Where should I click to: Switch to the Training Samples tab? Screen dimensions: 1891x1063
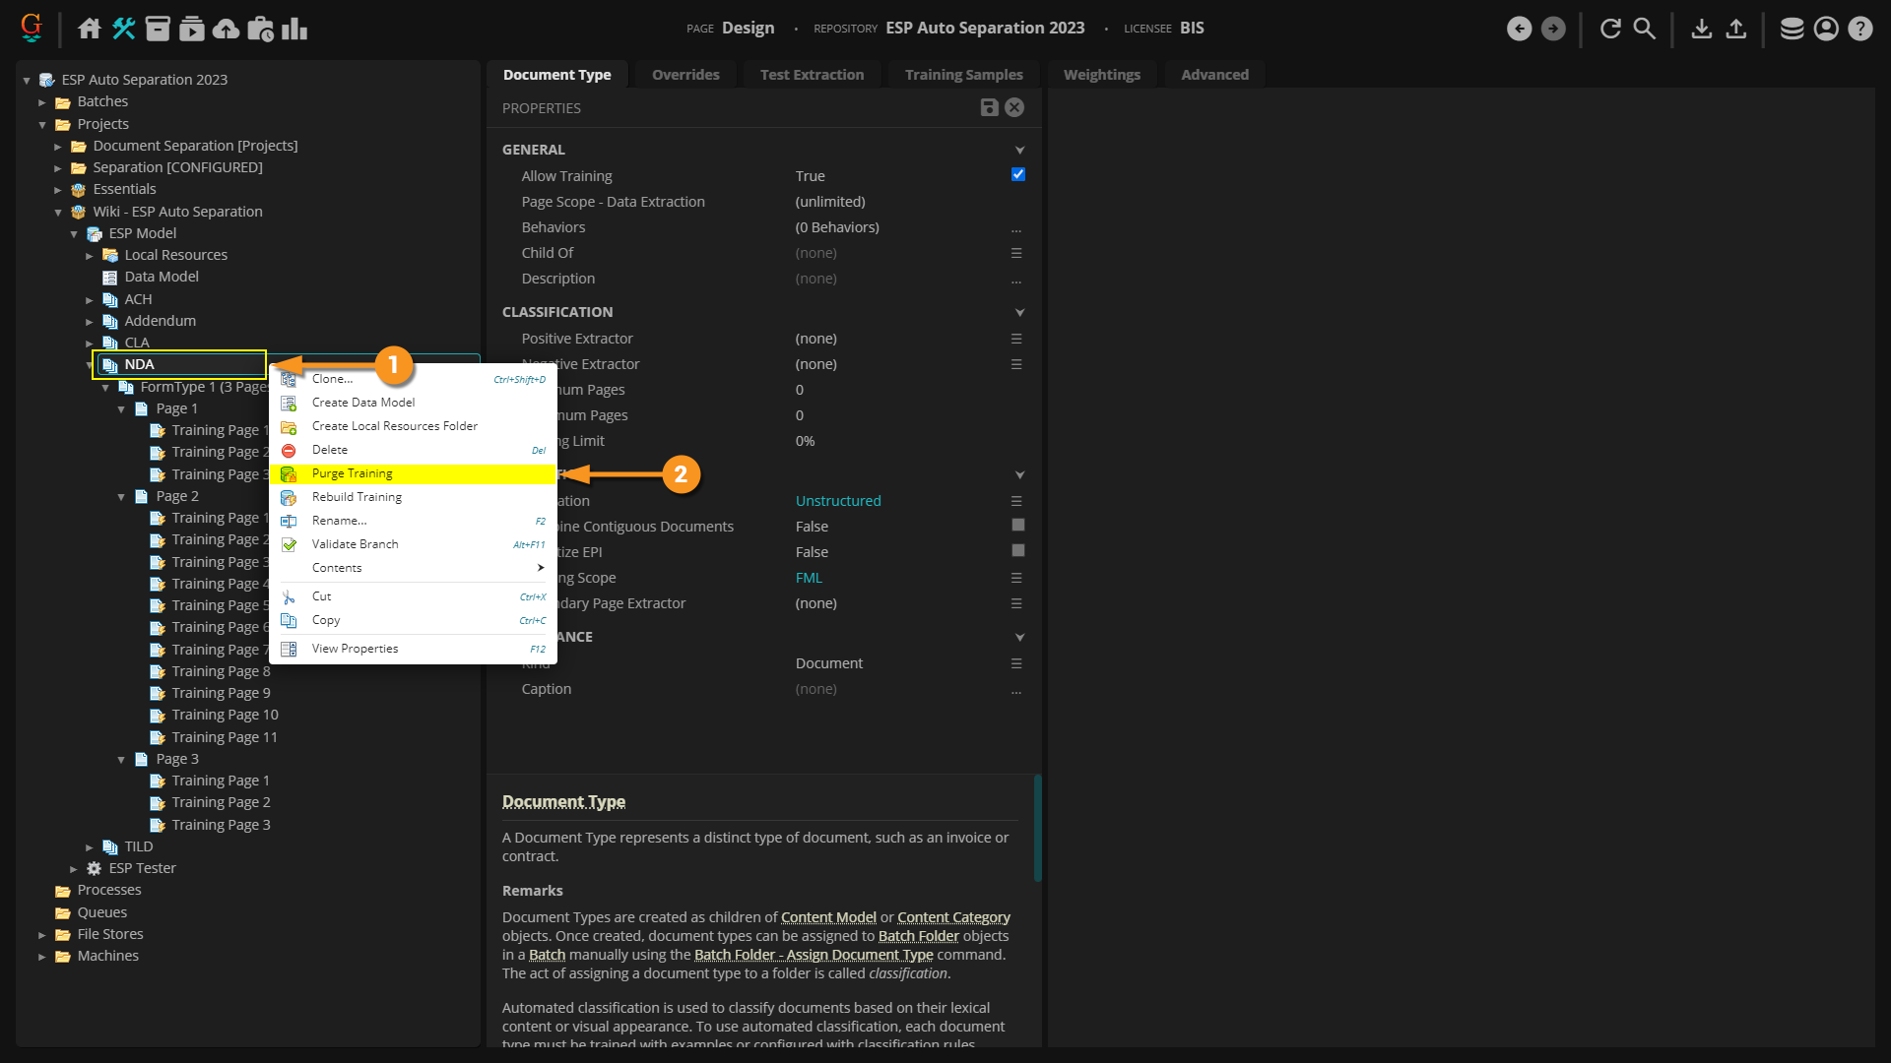[963, 75]
